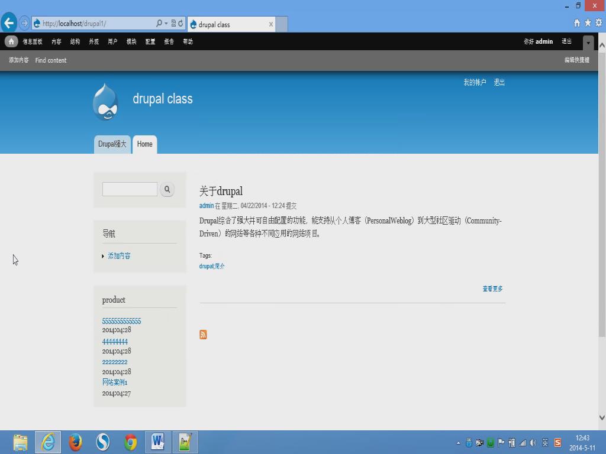This screenshot has width=606, height=454.
Task: Switch to the Home tab
Action: coord(145,144)
